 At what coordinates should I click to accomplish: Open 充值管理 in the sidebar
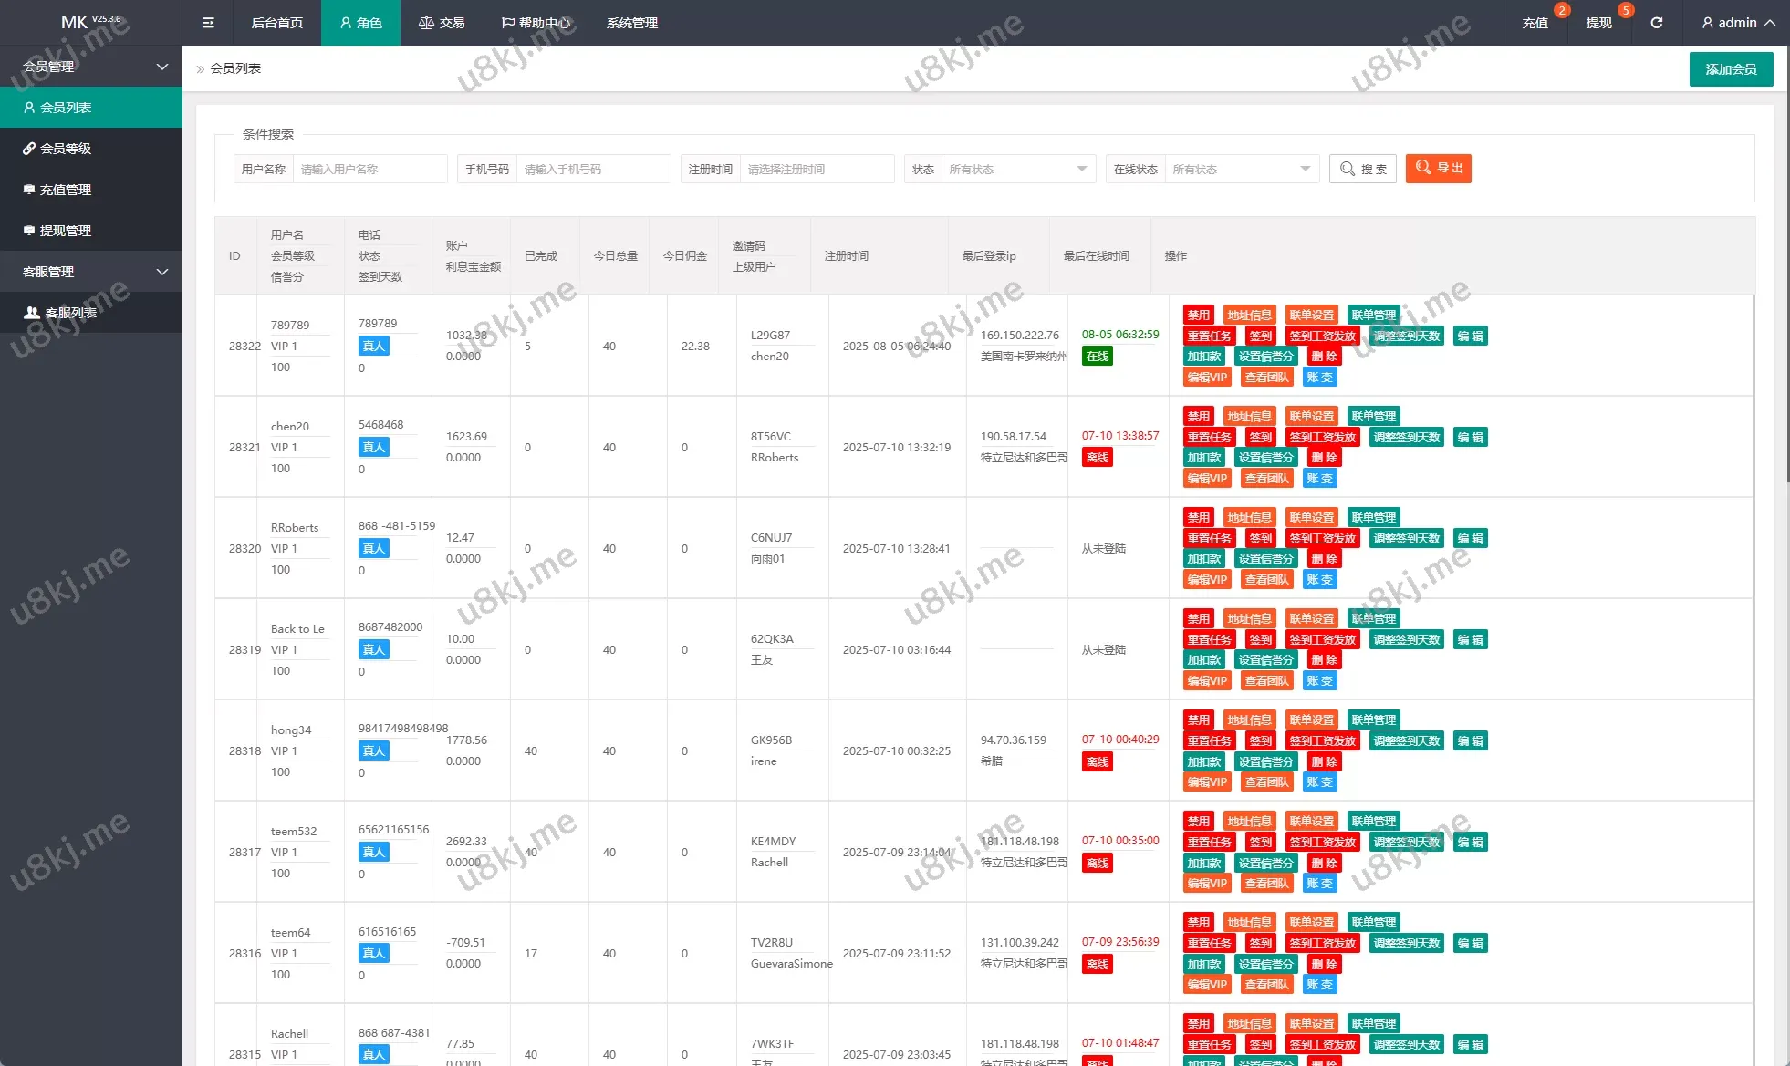[x=65, y=190]
